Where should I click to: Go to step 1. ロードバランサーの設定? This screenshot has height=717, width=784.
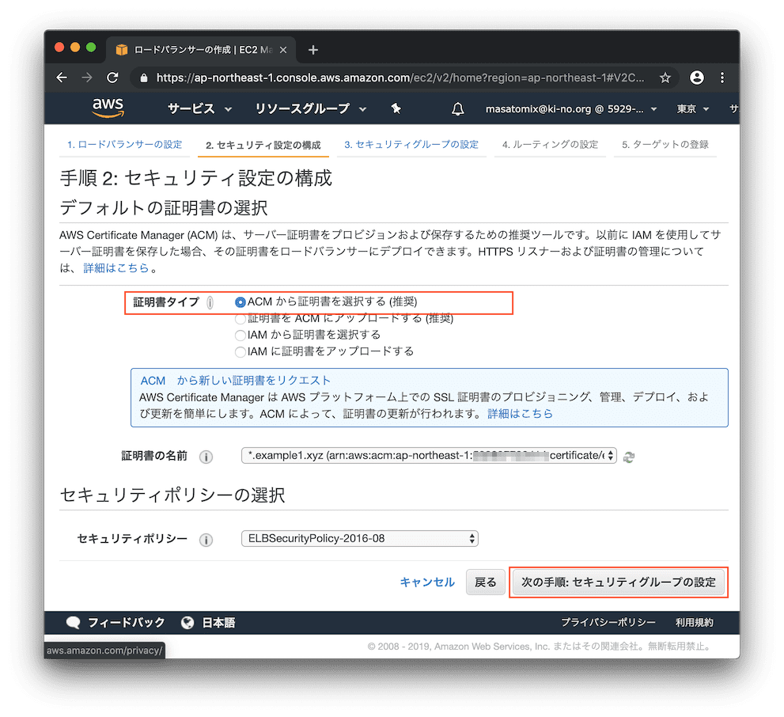coord(124,145)
